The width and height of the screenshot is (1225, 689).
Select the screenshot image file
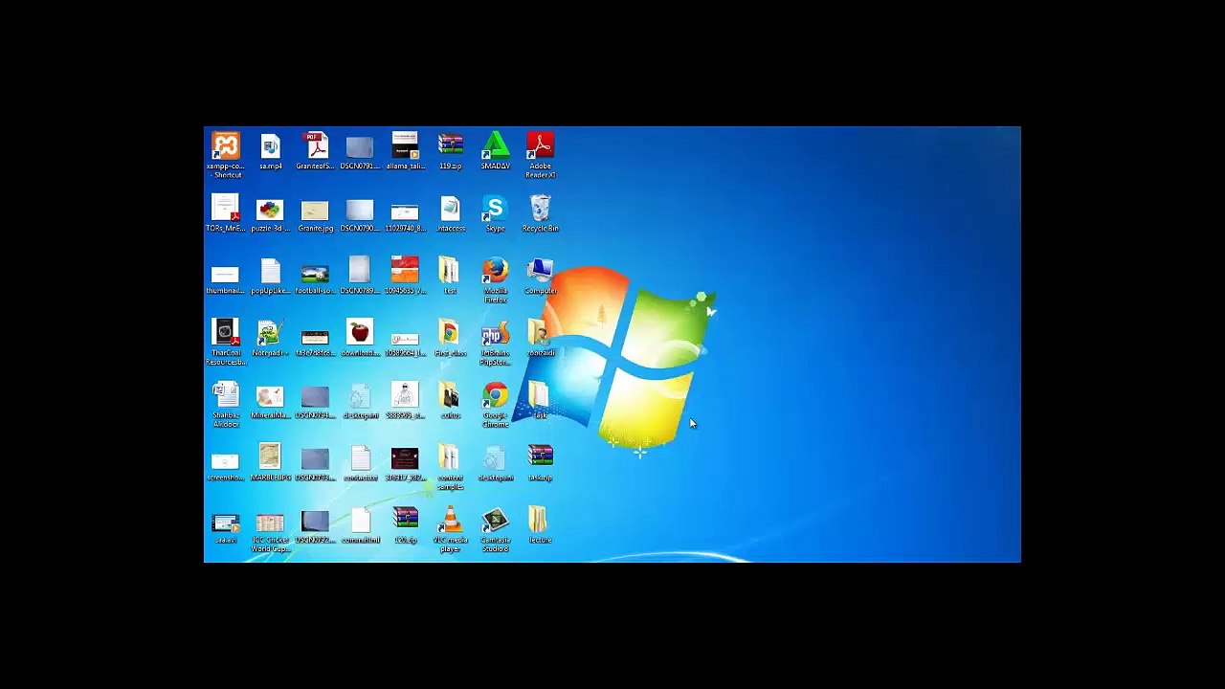point(225,461)
